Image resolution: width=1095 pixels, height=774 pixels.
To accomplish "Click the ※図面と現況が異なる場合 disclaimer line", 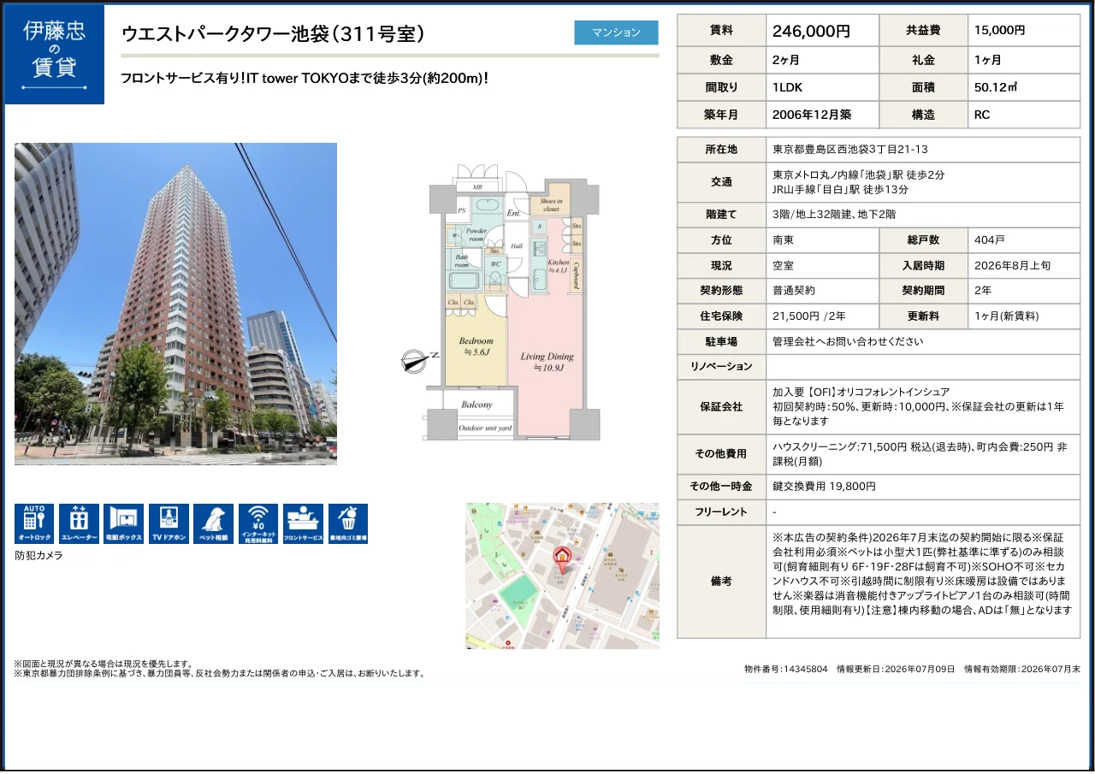I will point(104,664).
